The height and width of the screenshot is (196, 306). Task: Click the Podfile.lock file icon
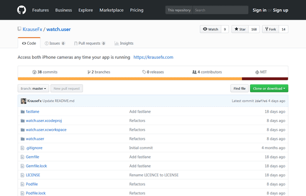(22, 193)
